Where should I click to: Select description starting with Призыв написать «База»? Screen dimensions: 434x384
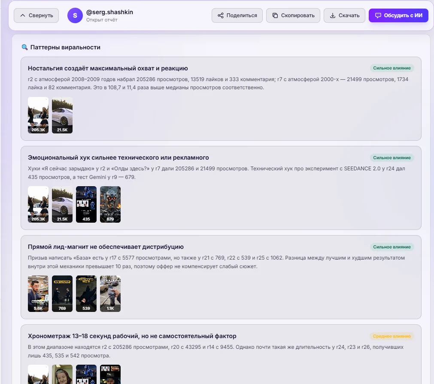point(216,262)
